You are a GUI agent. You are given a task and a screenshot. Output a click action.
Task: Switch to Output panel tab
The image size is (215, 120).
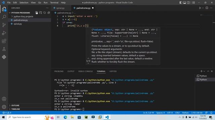pos(71,71)
